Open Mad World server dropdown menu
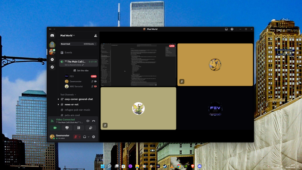This screenshot has width=302, height=170. point(67,35)
